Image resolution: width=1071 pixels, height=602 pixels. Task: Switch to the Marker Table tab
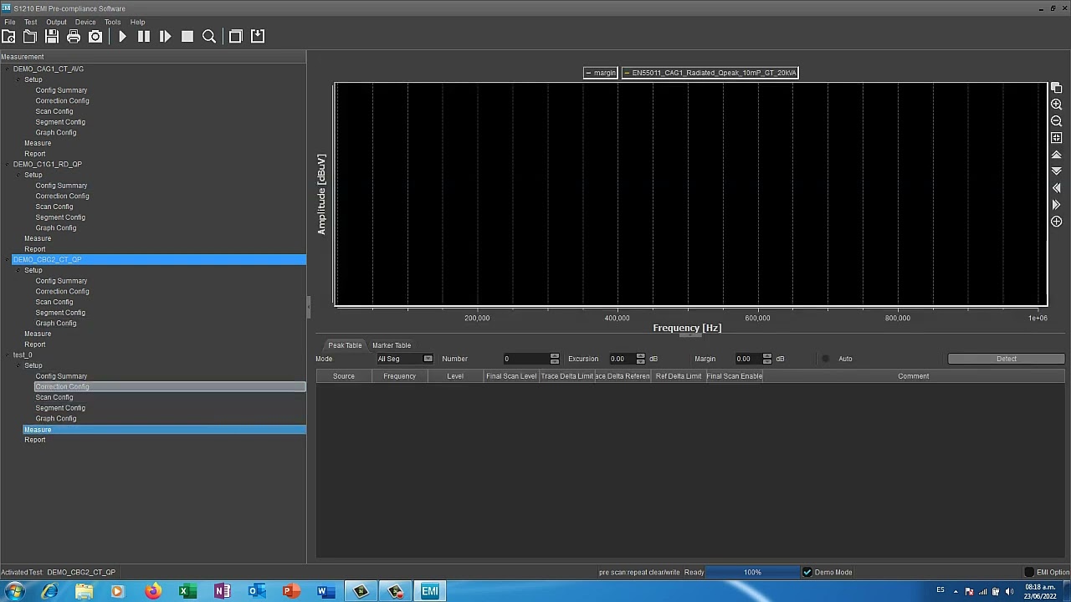[x=392, y=345]
